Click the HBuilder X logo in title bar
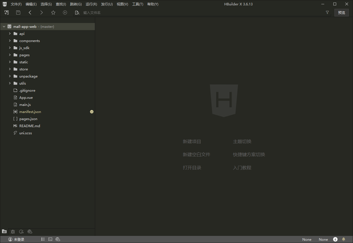Screen dimensions: 353x243 pos(5,4)
